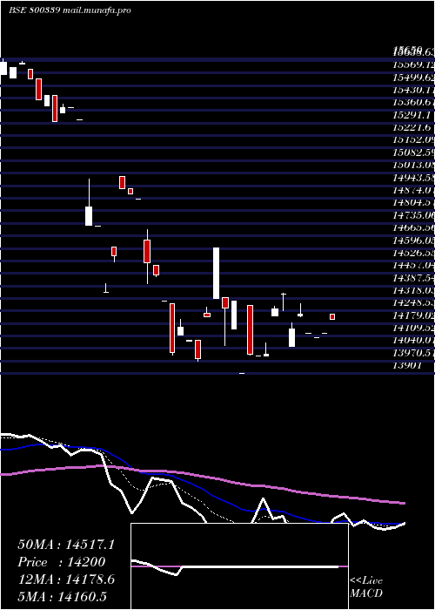
Task: Click the 14040.01 price axis label
Action: coord(413,340)
